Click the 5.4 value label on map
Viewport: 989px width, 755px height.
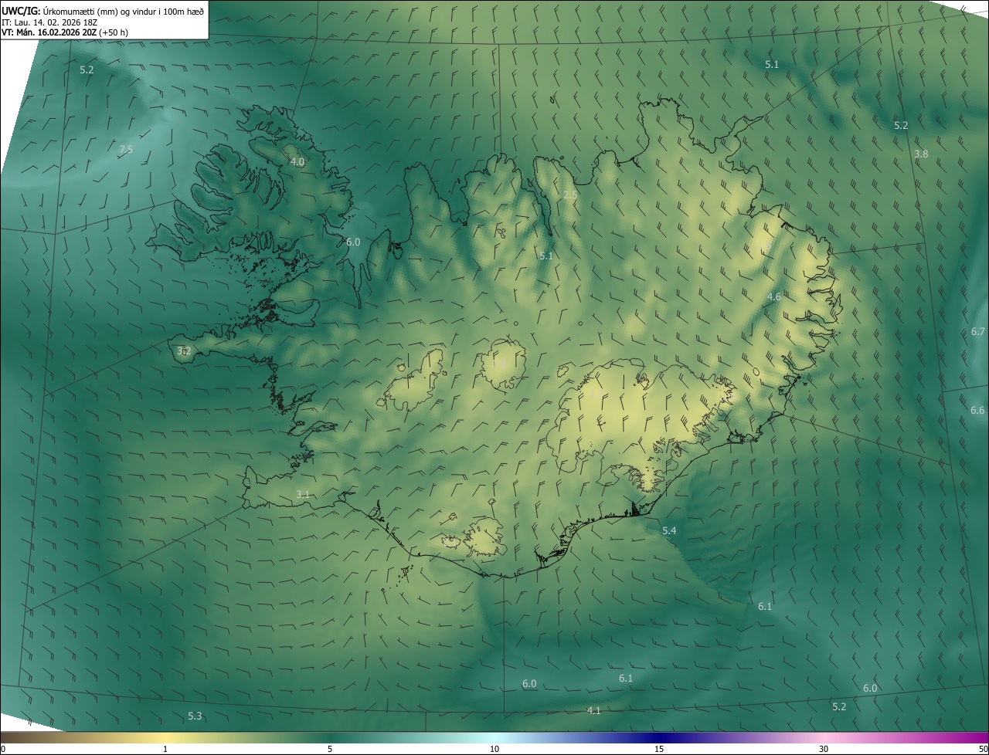click(669, 530)
